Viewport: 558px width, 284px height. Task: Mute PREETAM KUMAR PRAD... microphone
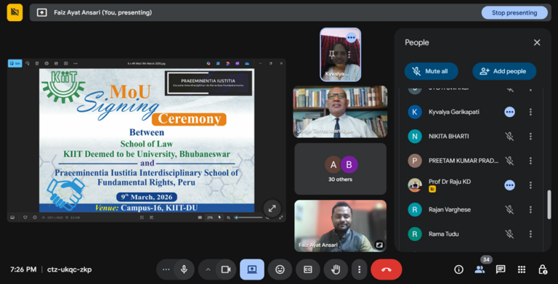point(509,161)
